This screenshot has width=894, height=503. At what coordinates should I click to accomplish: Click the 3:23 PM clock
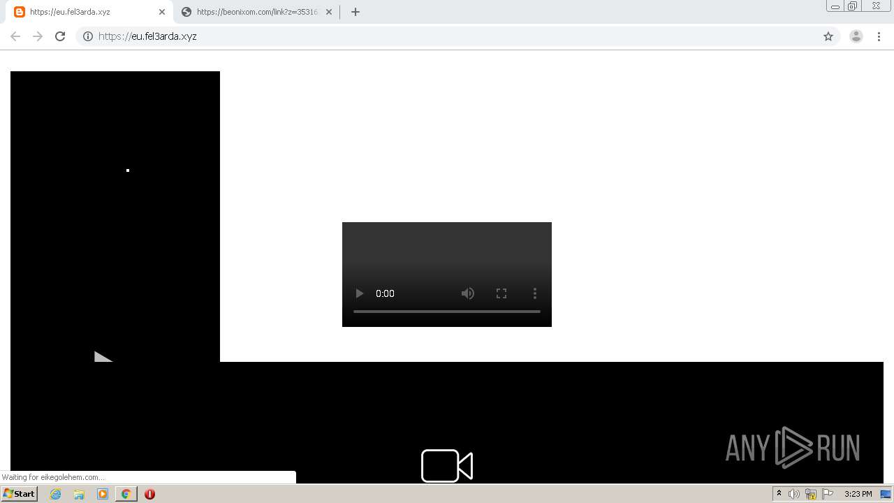click(x=858, y=494)
